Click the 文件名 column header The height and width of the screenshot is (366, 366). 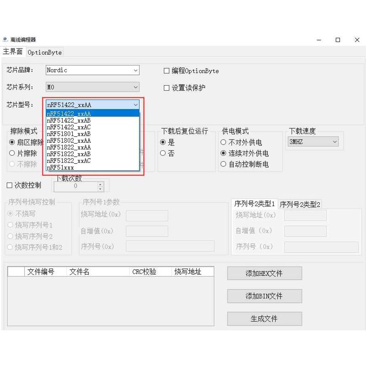pyautogui.click(x=98, y=272)
